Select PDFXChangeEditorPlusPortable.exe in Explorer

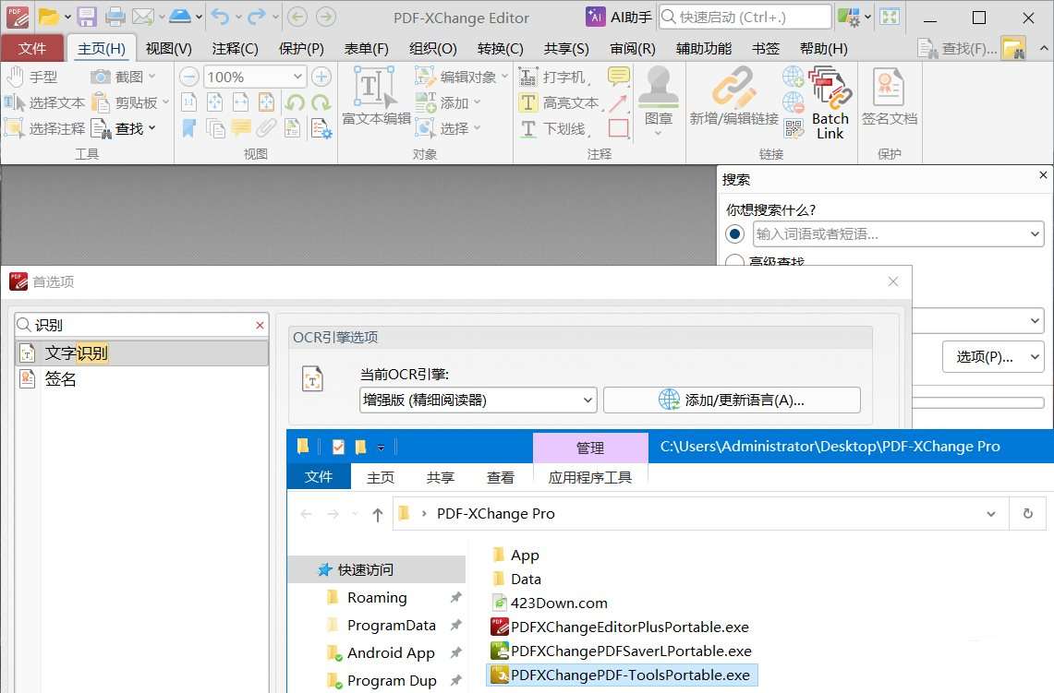(620, 627)
